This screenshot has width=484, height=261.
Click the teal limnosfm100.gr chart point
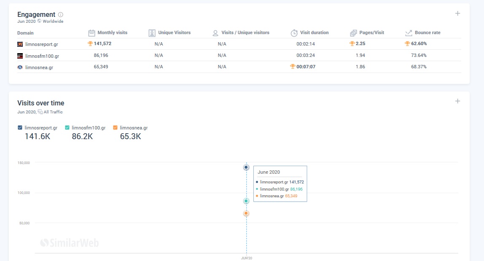(x=246, y=201)
